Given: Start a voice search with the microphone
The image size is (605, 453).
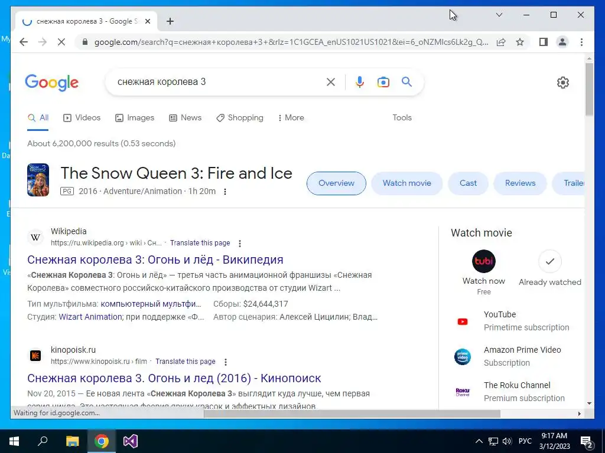Looking at the screenshot, I should (x=360, y=81).
